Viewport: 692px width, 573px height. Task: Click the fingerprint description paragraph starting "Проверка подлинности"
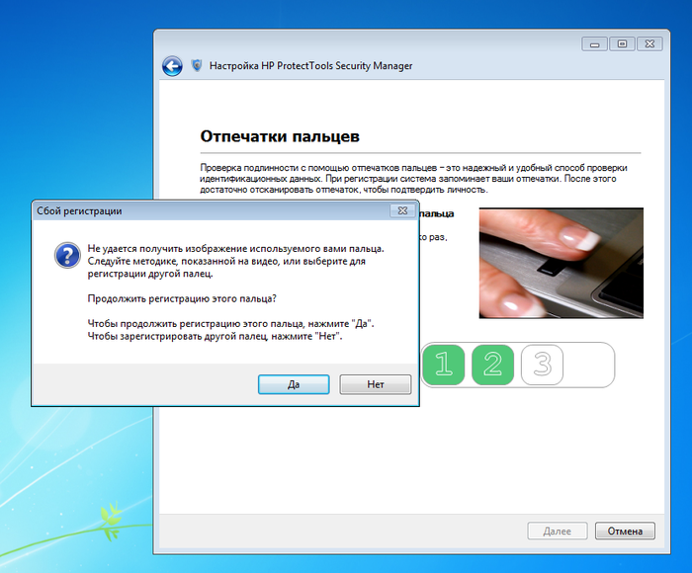413,179
